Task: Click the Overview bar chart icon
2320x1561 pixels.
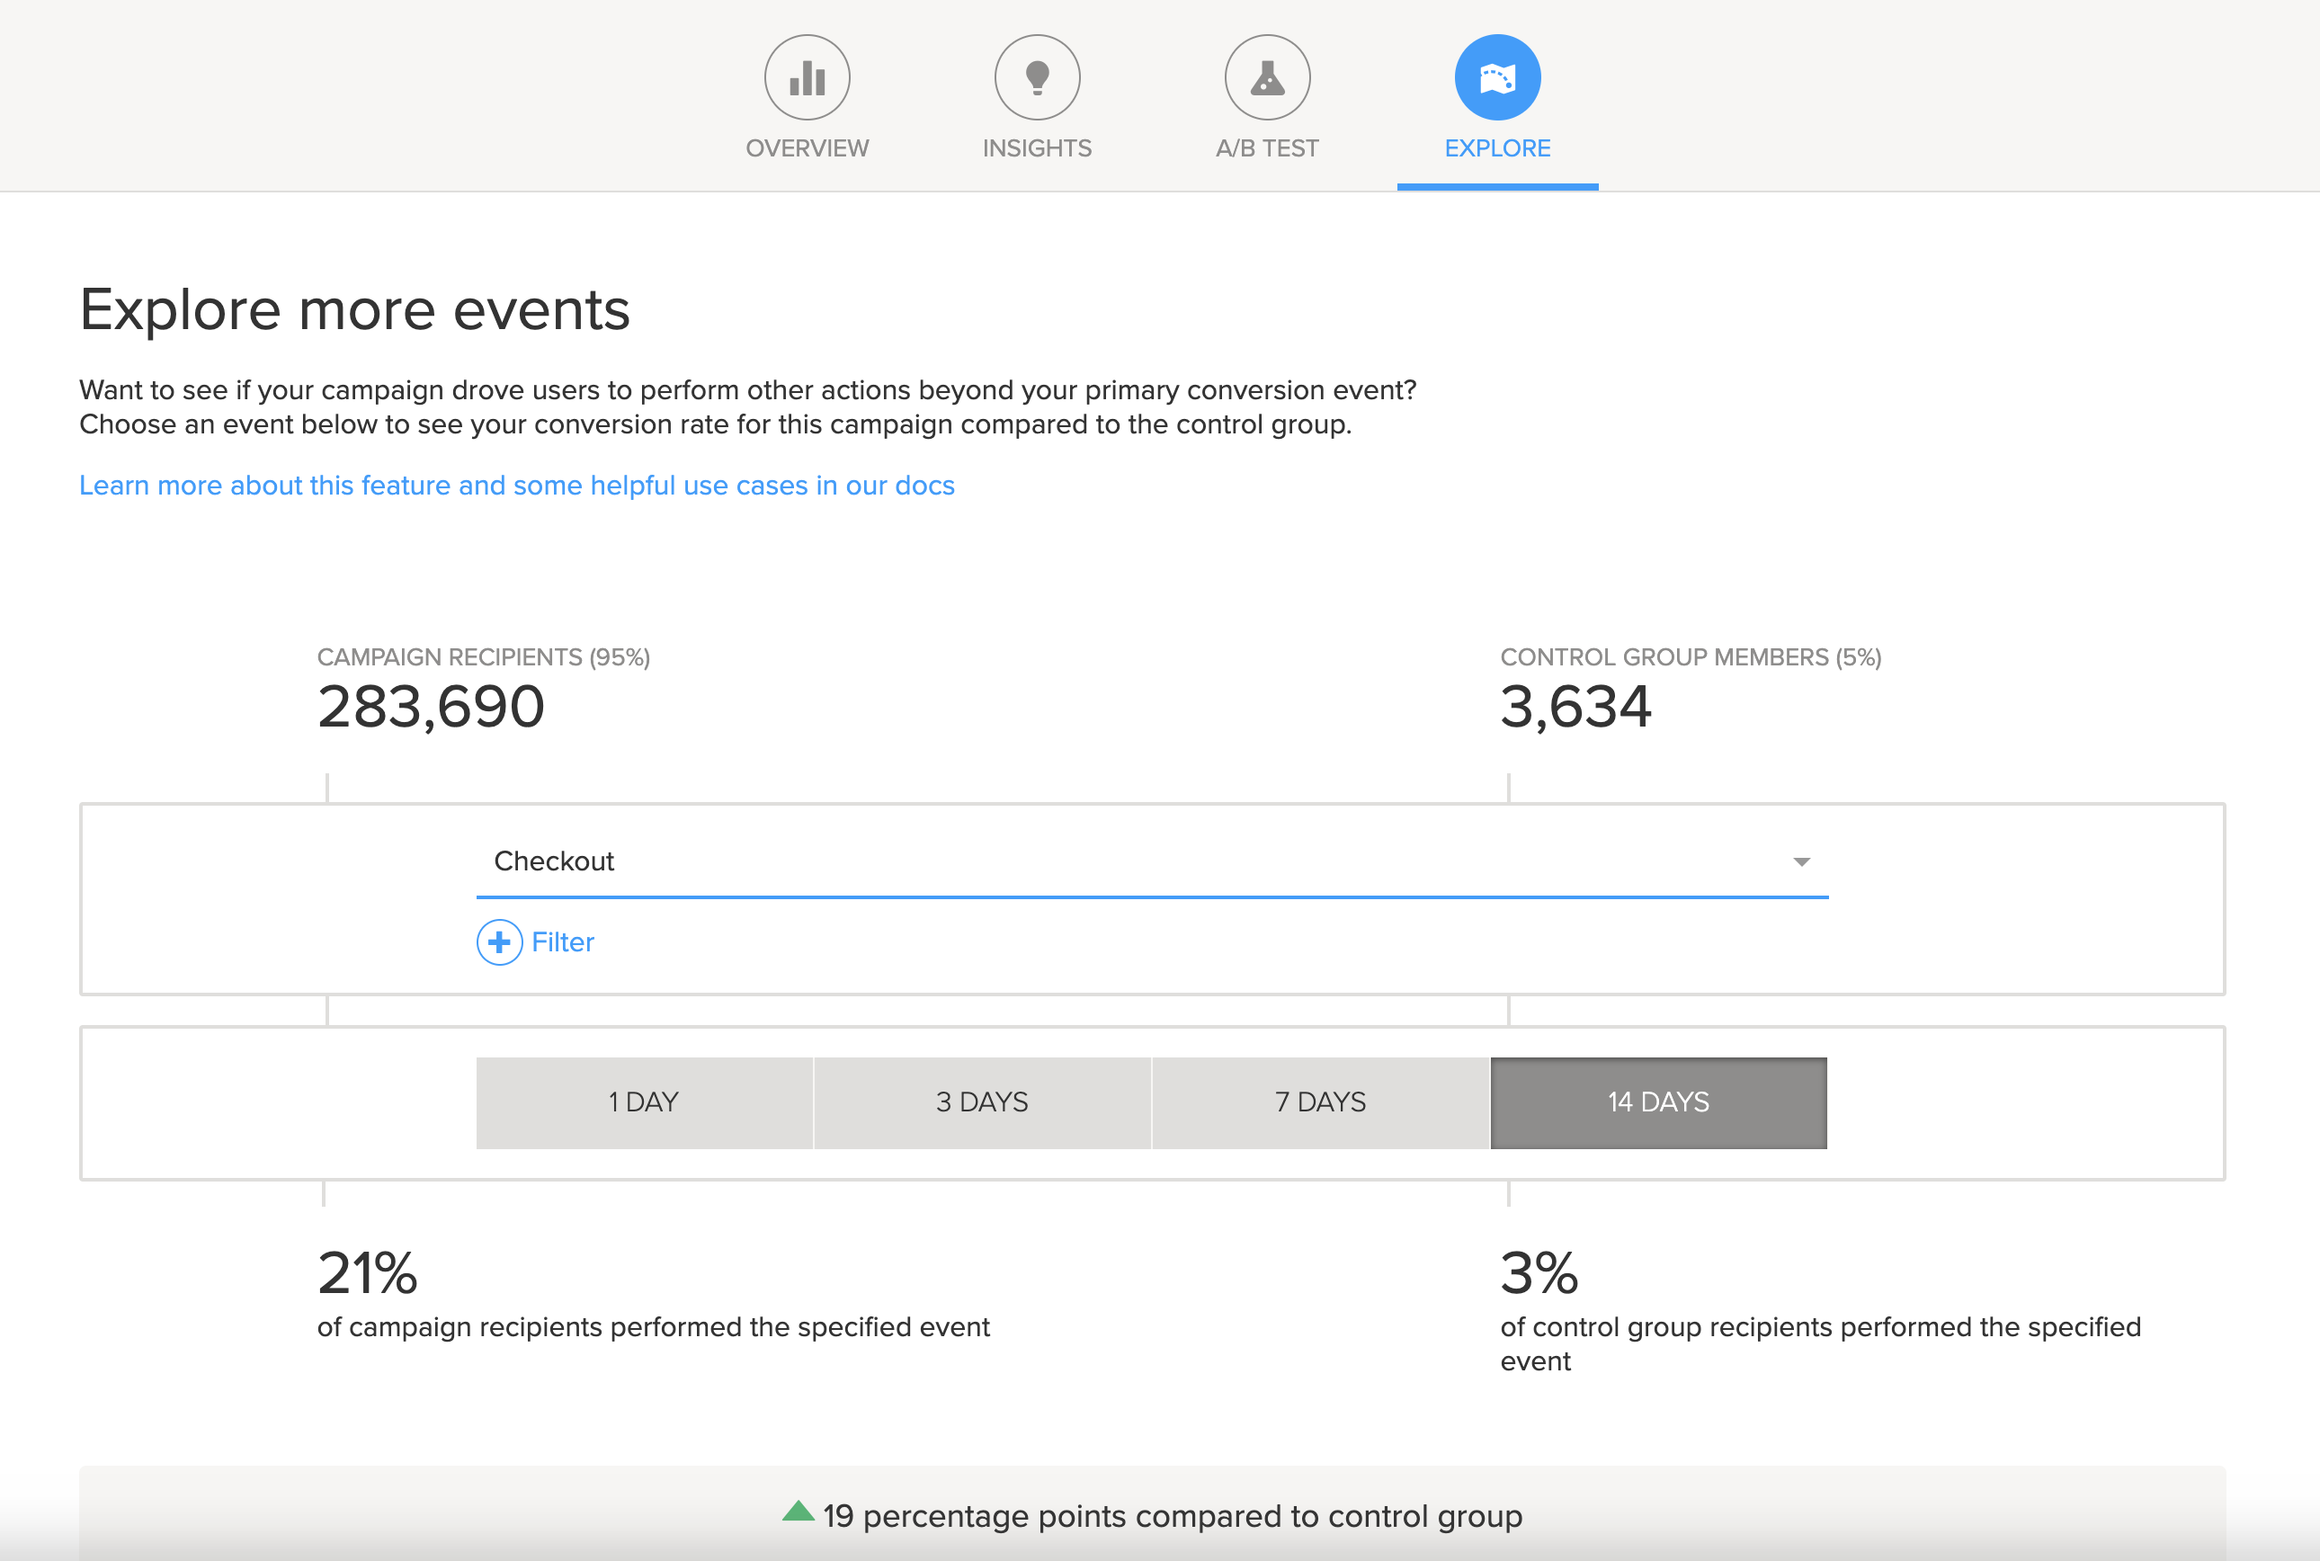Action: click(807, 77)
